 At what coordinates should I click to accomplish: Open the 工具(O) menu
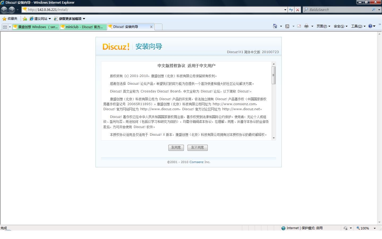tap(358, 26)
